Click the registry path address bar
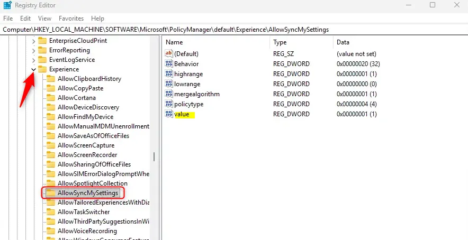The image size is (468, 240). [x=234, y=30]
